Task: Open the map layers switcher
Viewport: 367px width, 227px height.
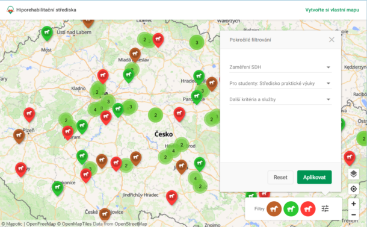Action: click(x=353, y=174)
